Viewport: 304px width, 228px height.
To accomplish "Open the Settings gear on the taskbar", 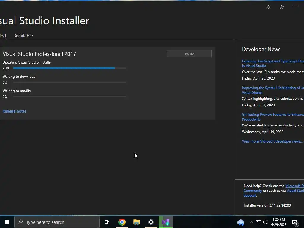I will (x=151, y=222).
